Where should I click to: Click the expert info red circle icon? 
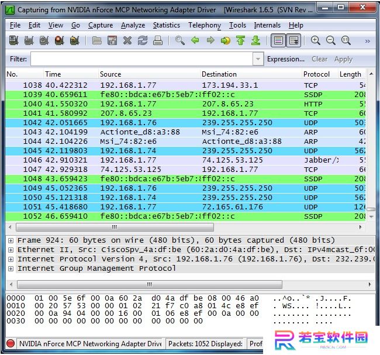11,343
